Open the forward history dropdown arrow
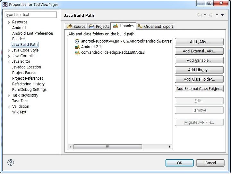 217,15
